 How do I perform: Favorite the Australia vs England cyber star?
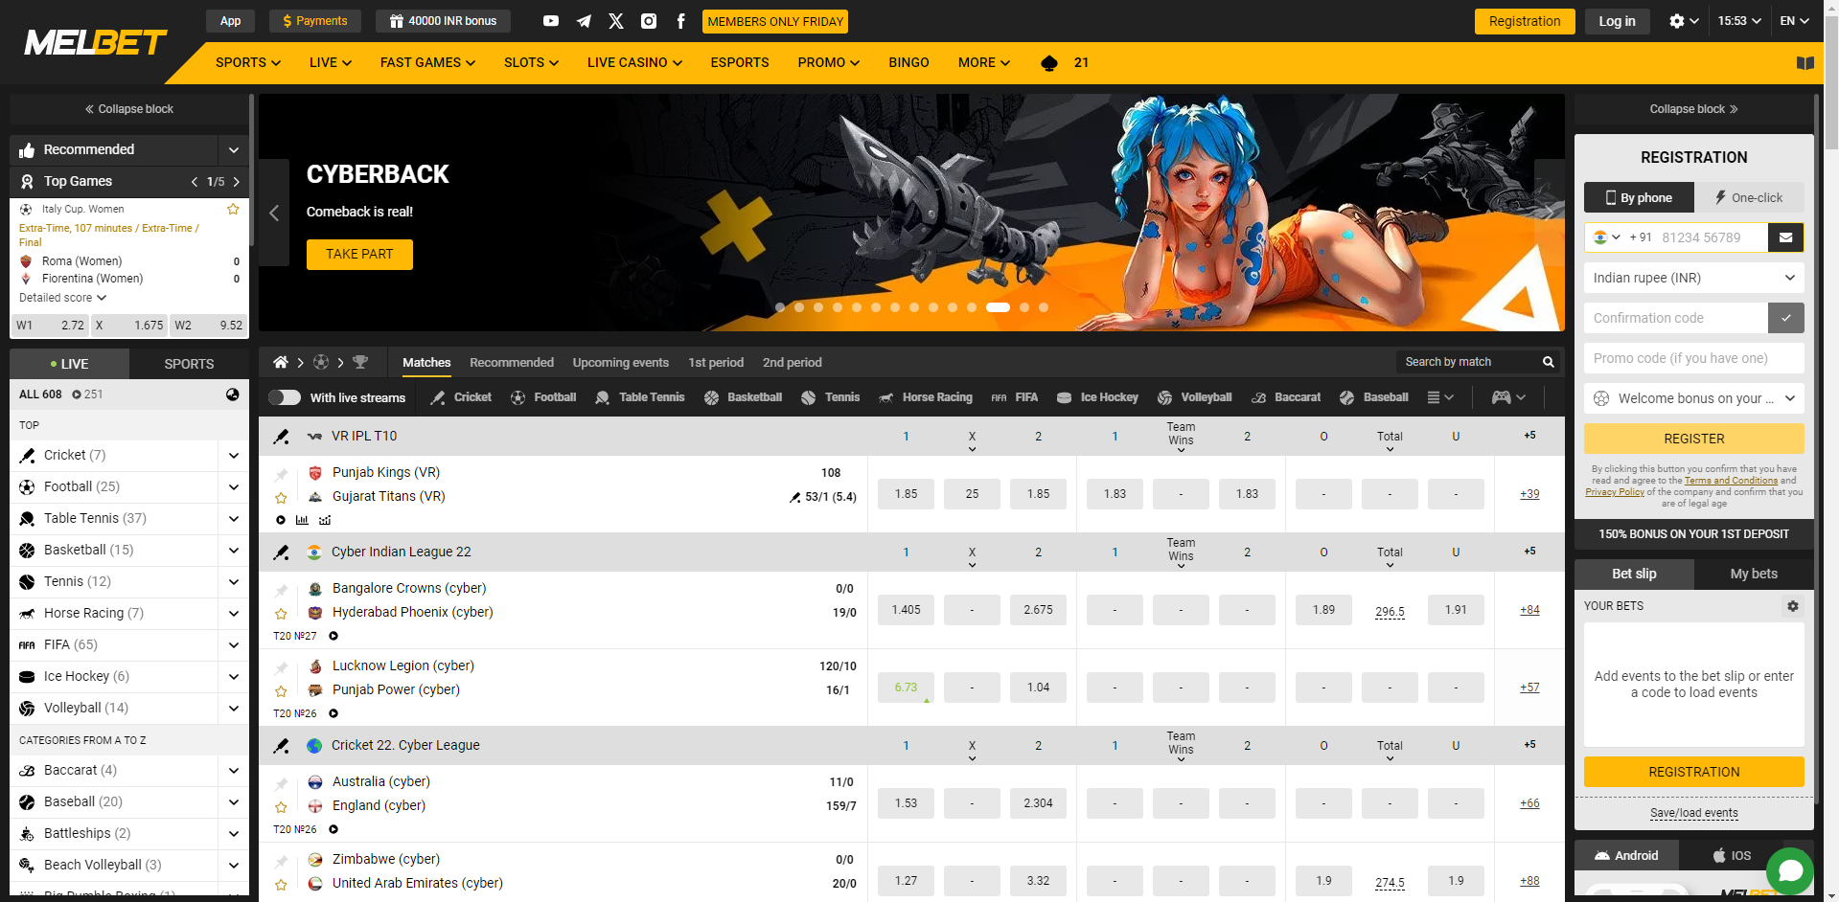click(281, 807)
